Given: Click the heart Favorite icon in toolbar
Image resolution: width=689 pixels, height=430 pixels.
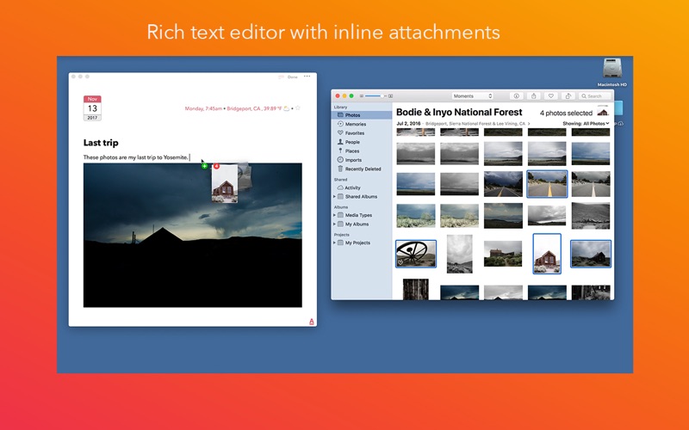Looking at the screenshot, I should pos(551,96).
